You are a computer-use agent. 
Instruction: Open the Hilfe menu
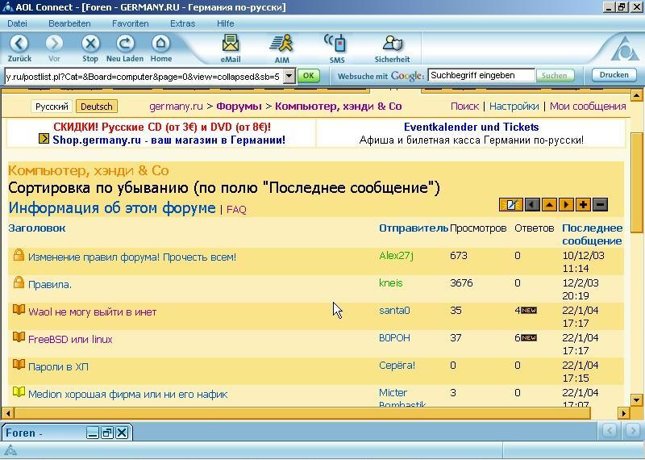click(226, 23)
